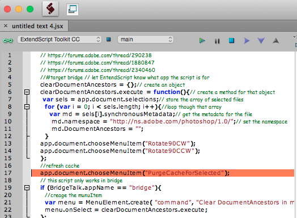Viewport: 297px width, 218px height.
Task: Click the green link connection icon
Action: (8, 41)
